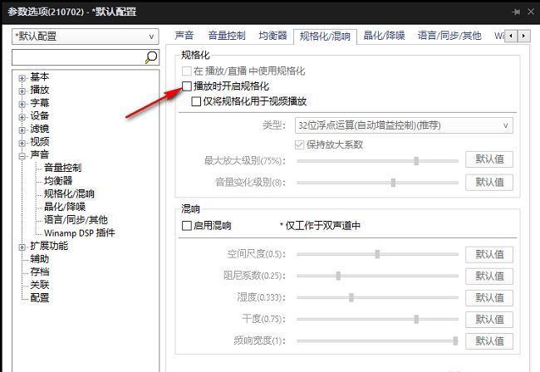Switch to the 均衡器 tab
This screenshot has width=540, height=372.
coord(272,37)
